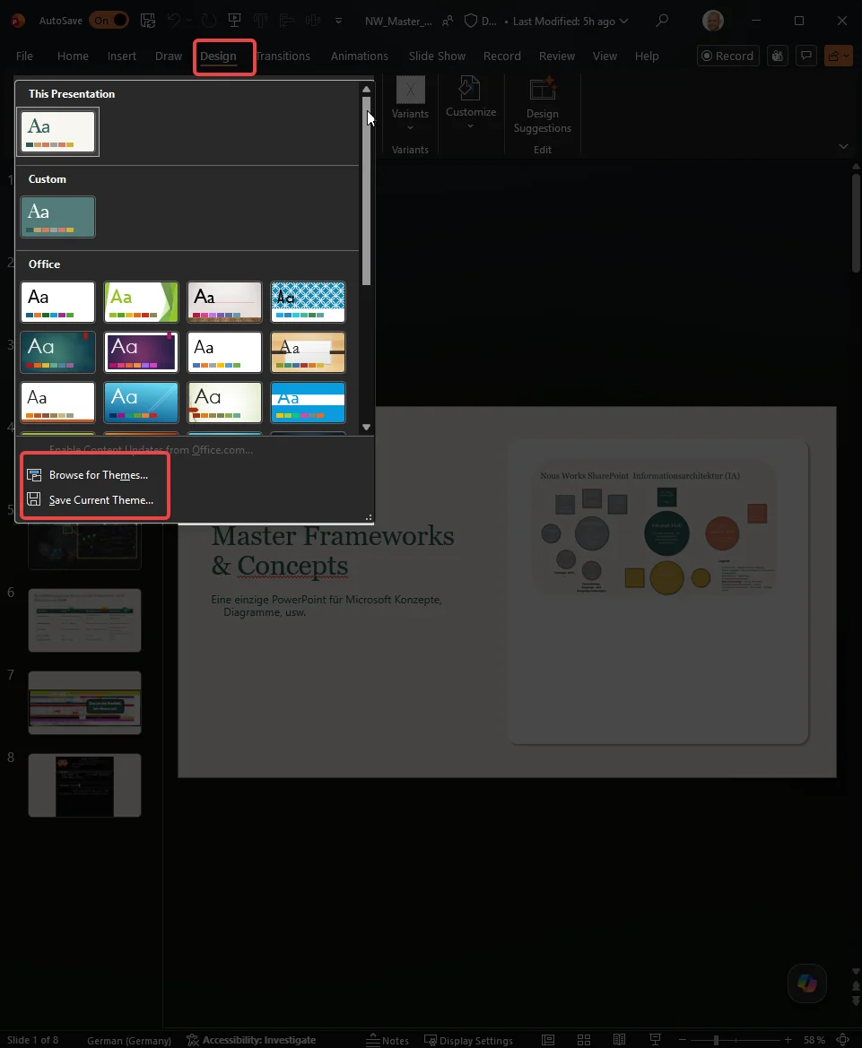862x1048 pixels.
Task: Collapse the ribbon with the chevron
Action: point(843,146)
